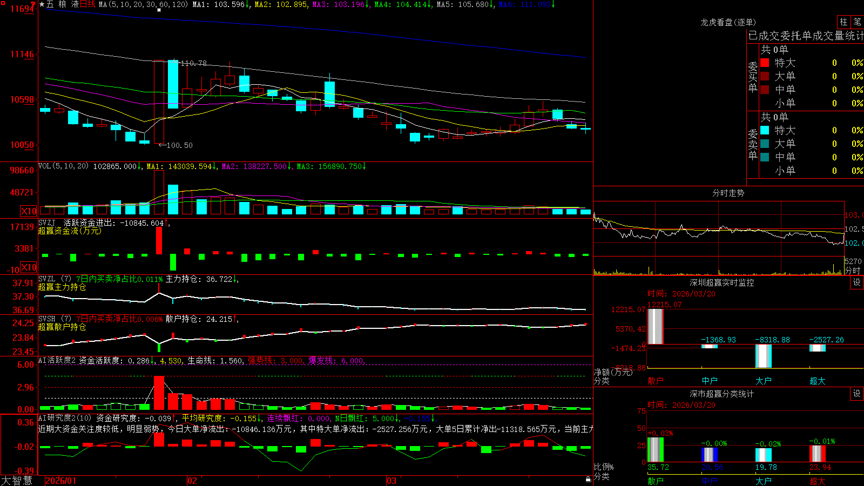Screen dimensions: 864x486
Task: Click the 03 month marker on timeline
Action: pos(391,481)
